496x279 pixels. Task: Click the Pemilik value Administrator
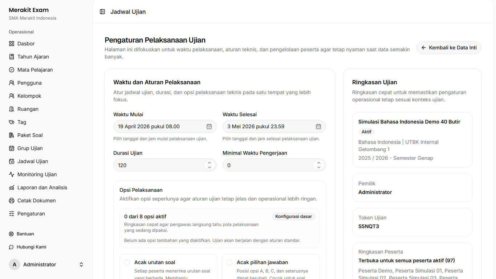(375, 192)
